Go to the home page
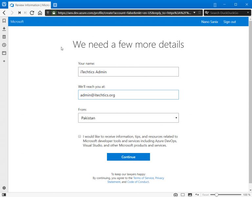252x197 pixels. tap(40, 13)
